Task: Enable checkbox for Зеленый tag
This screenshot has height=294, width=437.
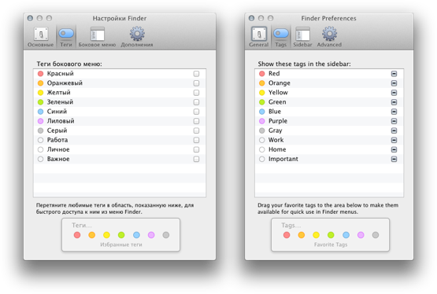Action: point(196,102)
